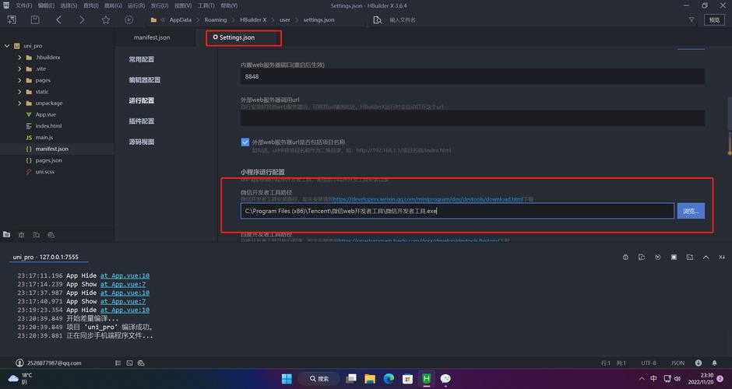Screen dimensions: 732x389
Task: Switch to the manifest.json tab
Action: [152, 37]
